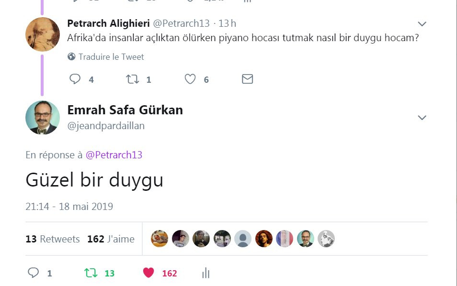Open the @jeandpardaillan handle
Screen dimensions: 457x286
(106, 126)
